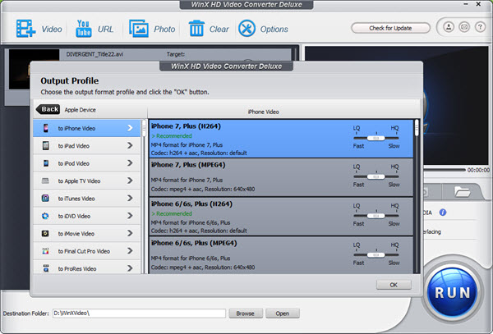Click the Check for Update button
This screenshot has height=334, width=493.
point(390,28)
